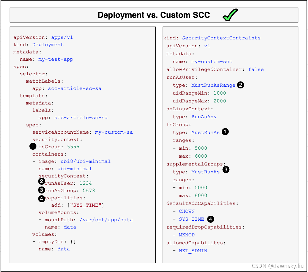The height and width of the screenshot is (272, 308).
Task: Click "name: my-custom-scc" line
Action: [203, 62]
